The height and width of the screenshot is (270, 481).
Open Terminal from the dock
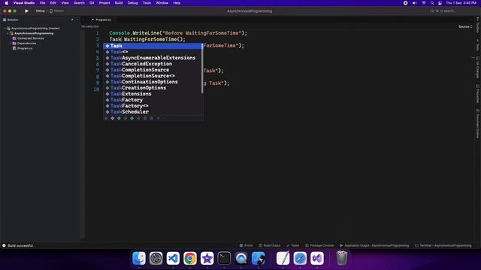click(224, 258)
